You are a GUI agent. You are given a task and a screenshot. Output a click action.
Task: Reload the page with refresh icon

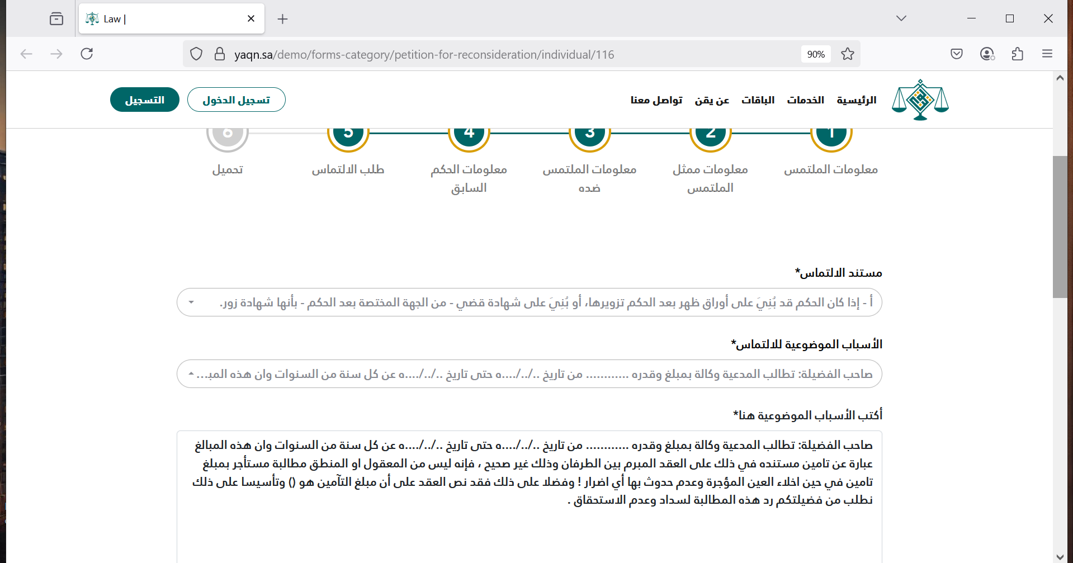coord(87,54)
